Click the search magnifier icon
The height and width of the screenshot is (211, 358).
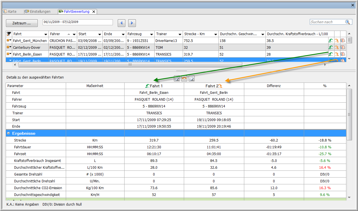tap(348, 22)
